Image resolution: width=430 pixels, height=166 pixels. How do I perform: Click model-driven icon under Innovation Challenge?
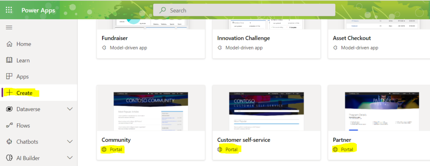[x=219, y=48]
